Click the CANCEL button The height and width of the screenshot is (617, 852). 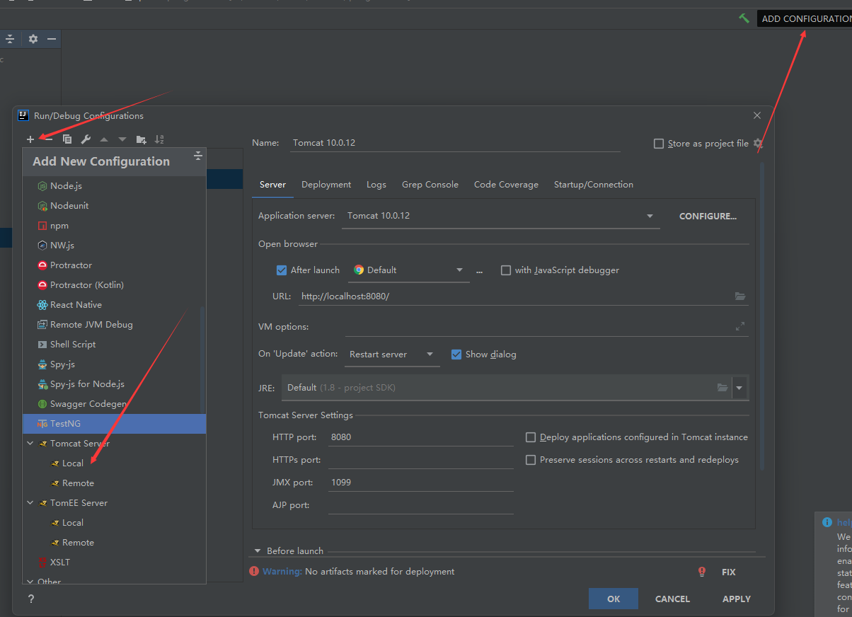672,599
